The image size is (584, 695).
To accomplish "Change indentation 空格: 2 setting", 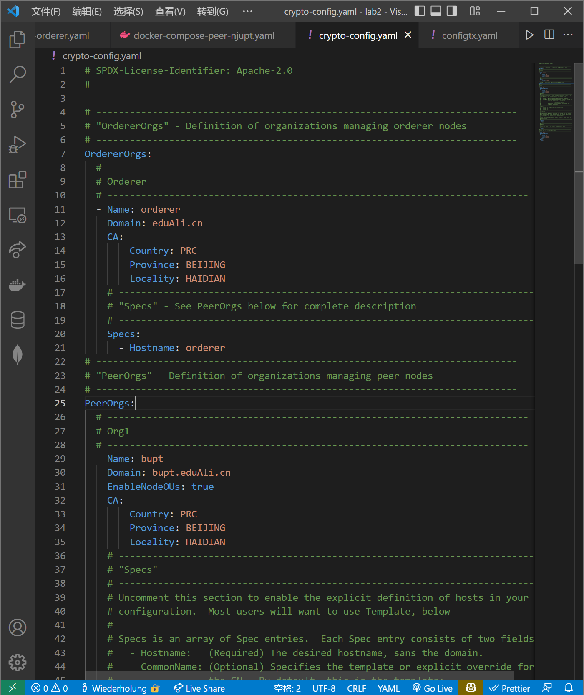I will pos(287,688).
